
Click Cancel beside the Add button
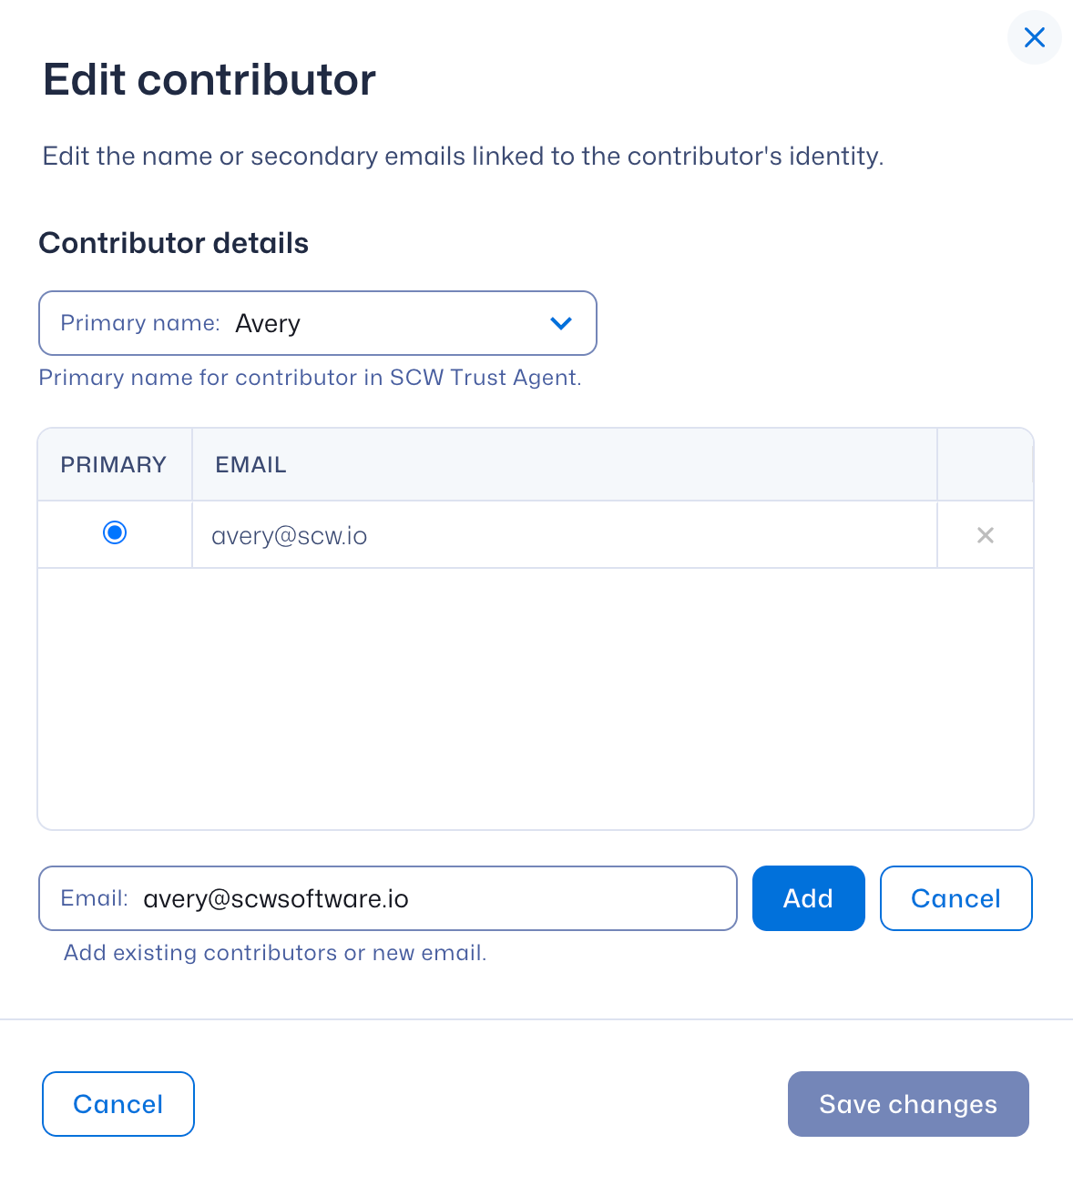955,898
